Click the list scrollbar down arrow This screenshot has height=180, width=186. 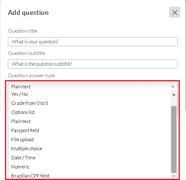174,176
